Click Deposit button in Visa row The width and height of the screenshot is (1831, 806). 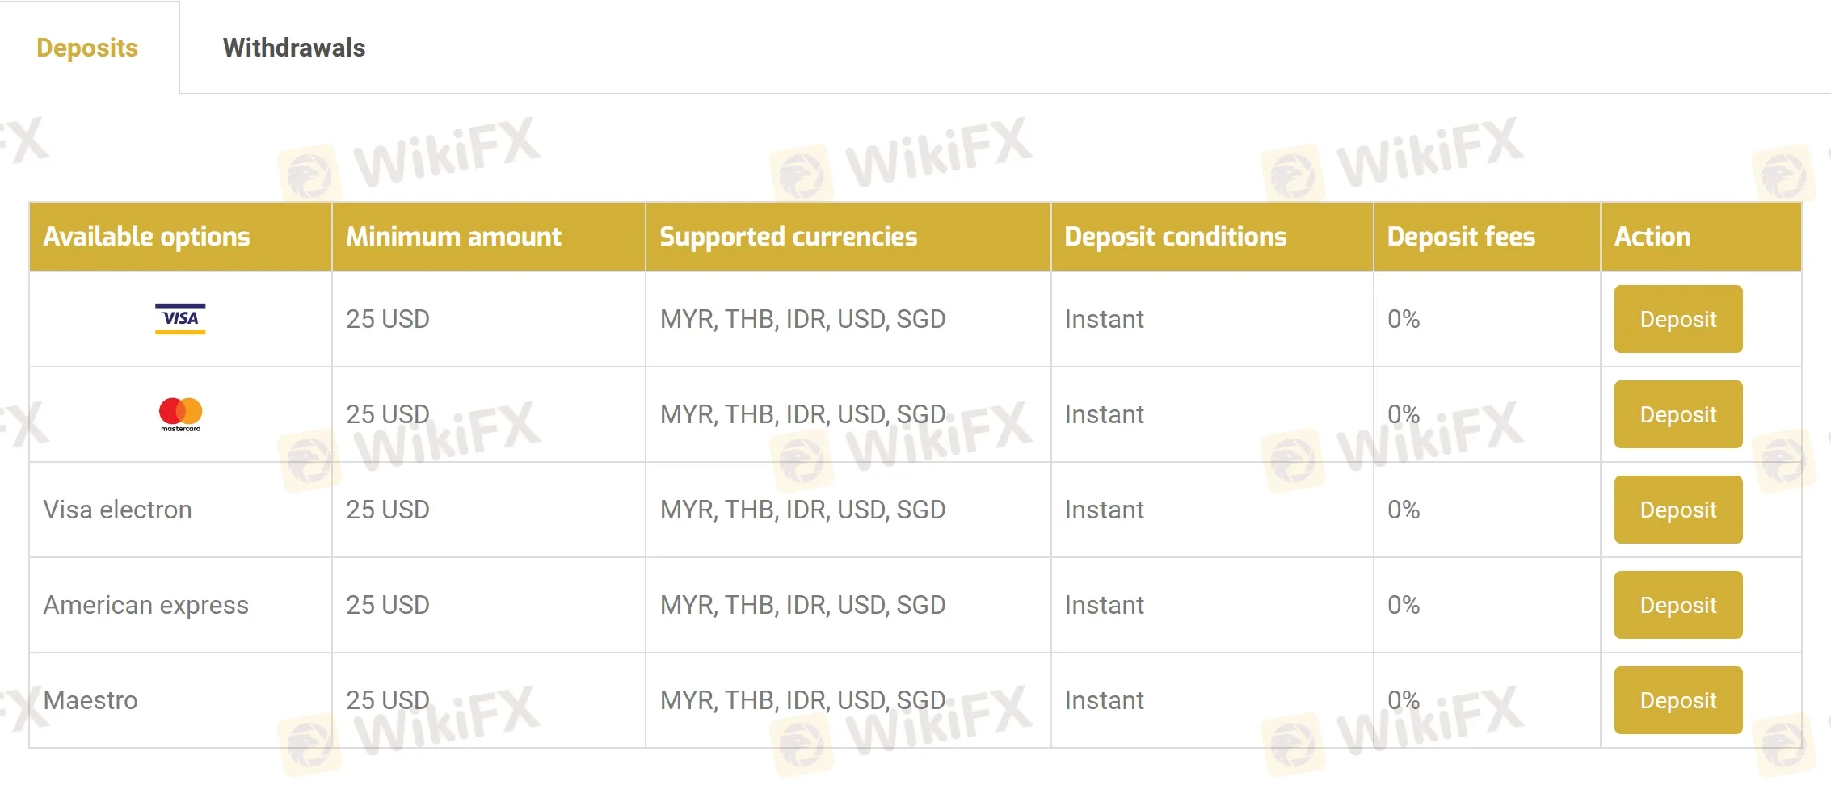[1678, 319]
